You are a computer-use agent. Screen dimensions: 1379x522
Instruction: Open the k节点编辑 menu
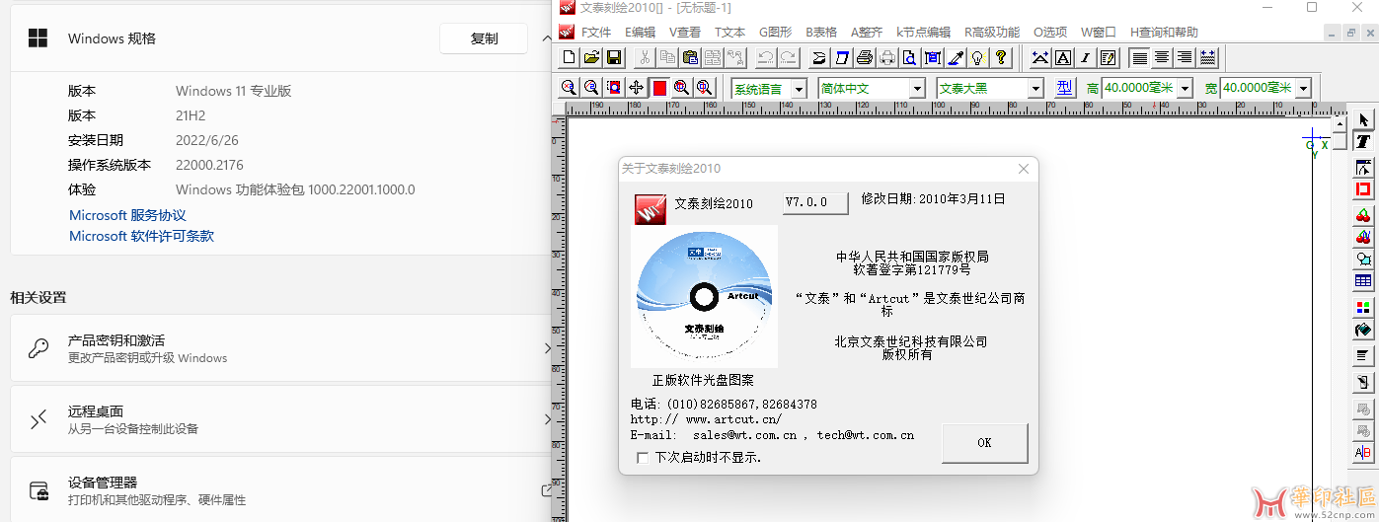click(923, 33)
